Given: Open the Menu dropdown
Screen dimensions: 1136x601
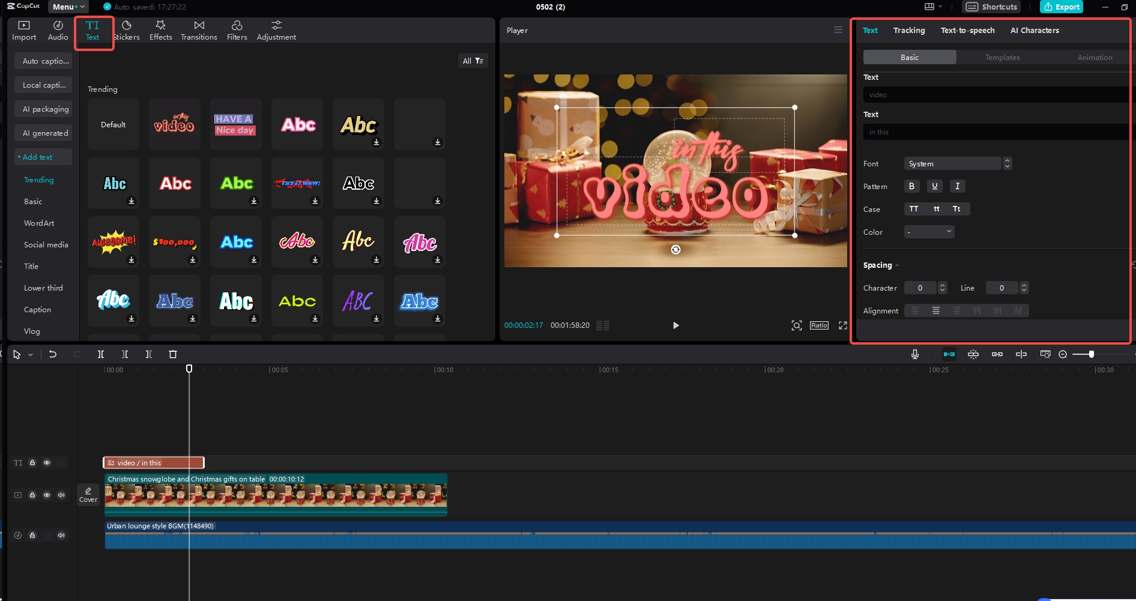Looking at the screenshot, I should (x=68, y=7).
